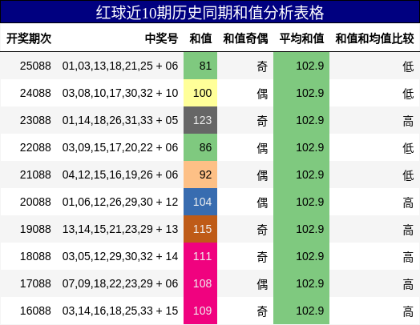The height and width of the screenshot is (325, 420).
Task: Click draw period 18088
Action: click(x=35, y=256)
